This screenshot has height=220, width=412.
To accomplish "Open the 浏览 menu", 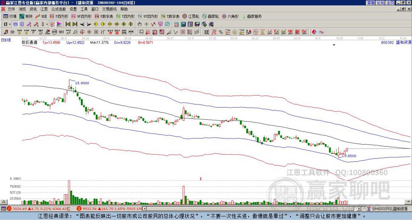I will pos(23,9).
